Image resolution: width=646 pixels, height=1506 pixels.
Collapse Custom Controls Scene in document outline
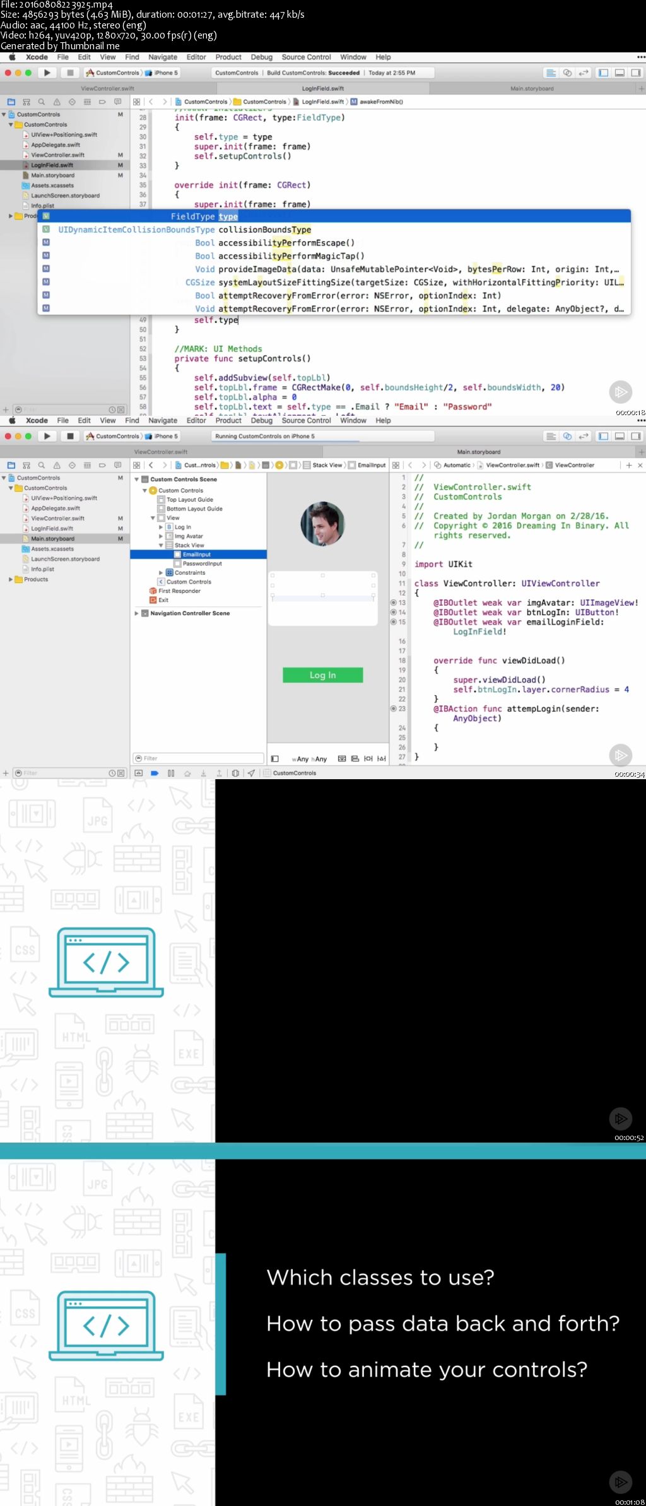137,479
